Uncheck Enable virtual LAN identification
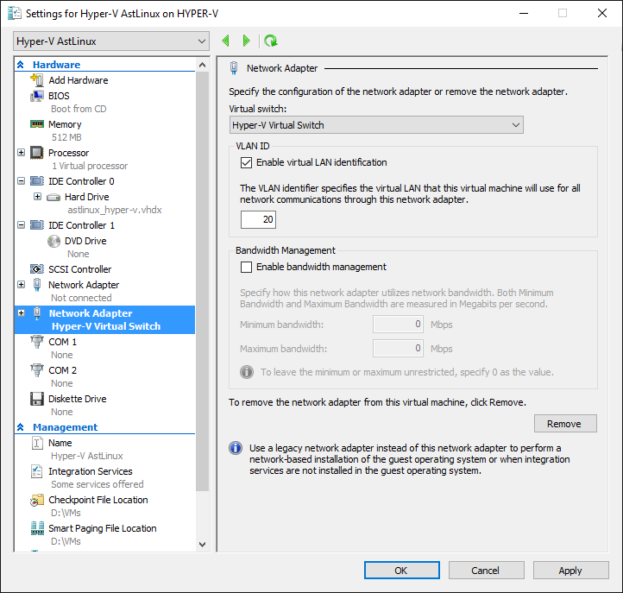The width and height of the screenshot is (623, 593). click(246, 162)
